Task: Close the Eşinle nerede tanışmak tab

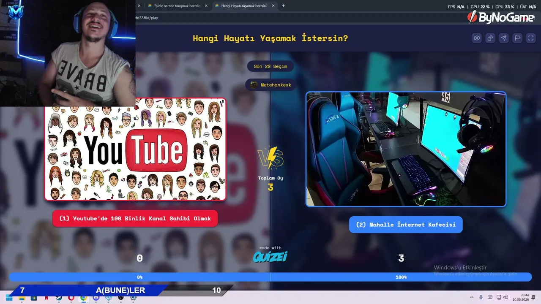Action: pyautogui.click(x=206, y=6)
